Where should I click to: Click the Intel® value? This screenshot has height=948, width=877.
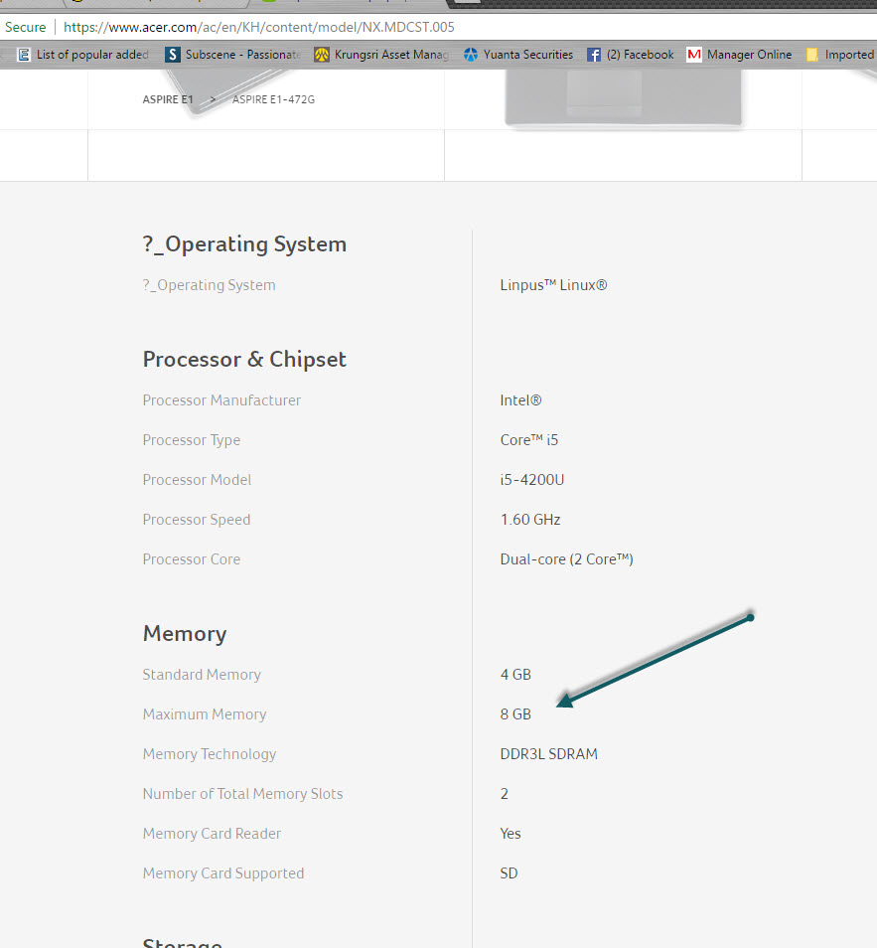[520, 400]
